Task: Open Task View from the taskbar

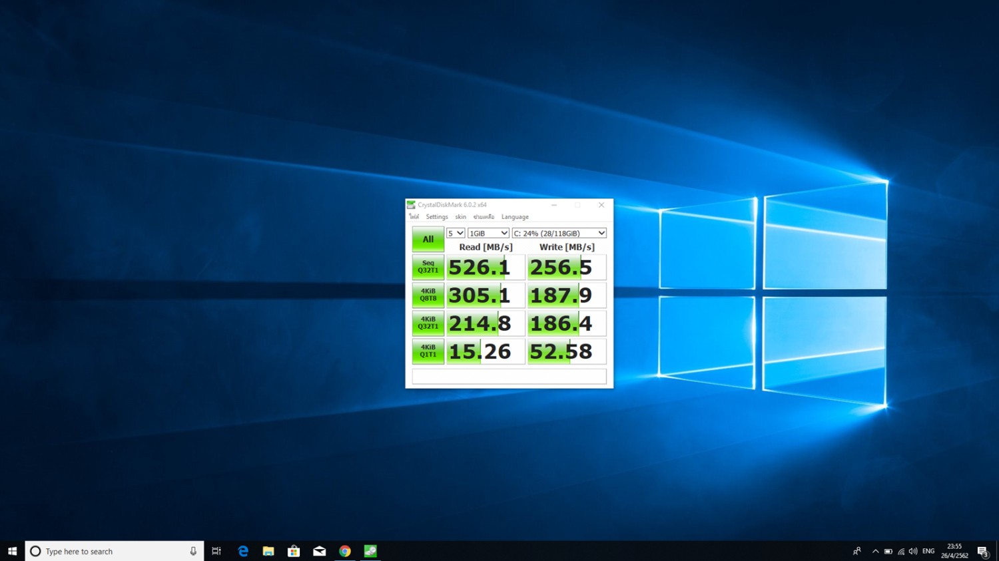Action: [216, 551]
